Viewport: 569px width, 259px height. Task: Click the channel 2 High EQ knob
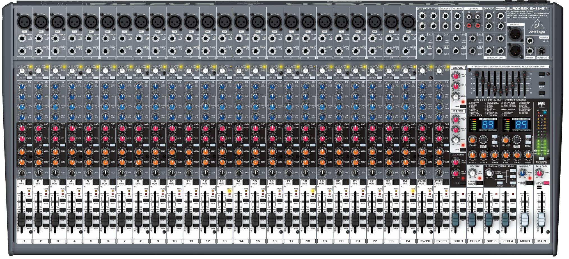coord(39,86)
